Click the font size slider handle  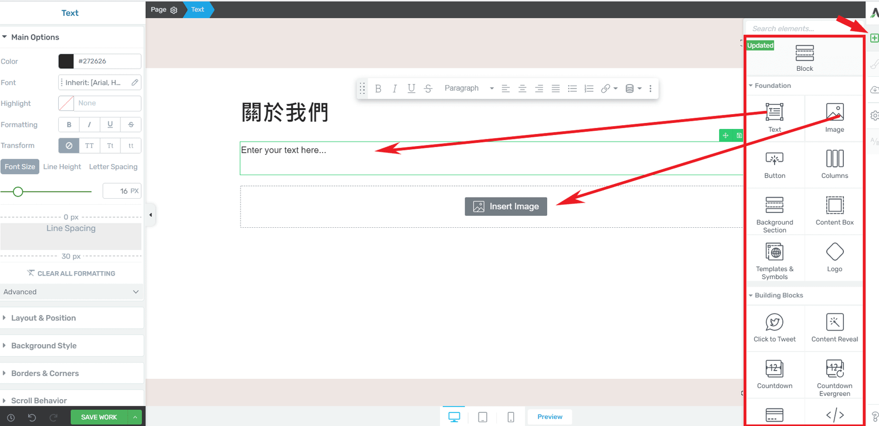(x=18, y=192)
